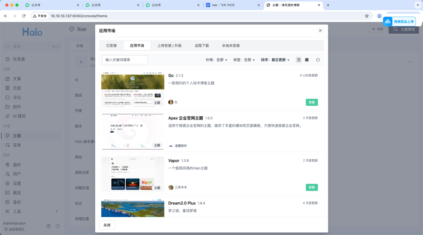
Task: Install the Go theme
Action: pos(312,102)
